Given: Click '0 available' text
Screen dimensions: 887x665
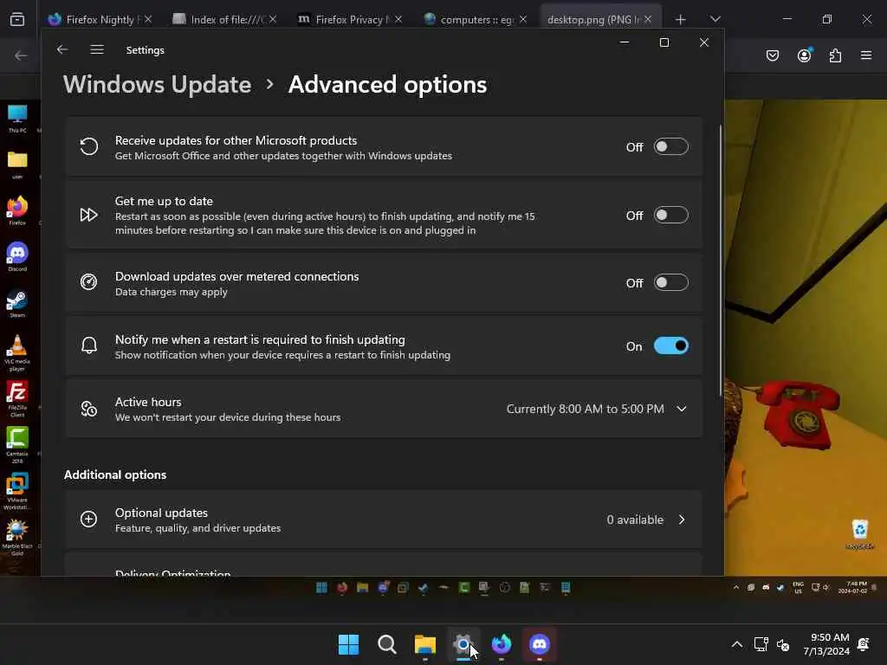Looking at the screenshot, I should [x=635, y=520].
